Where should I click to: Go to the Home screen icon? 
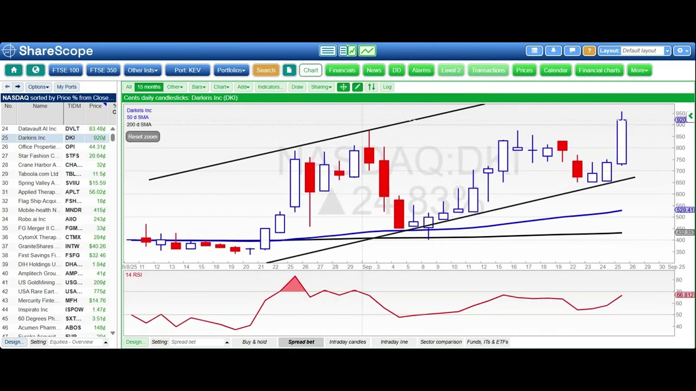tap(14, 70)
